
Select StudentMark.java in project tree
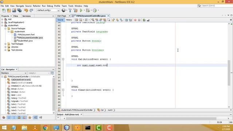25,41
